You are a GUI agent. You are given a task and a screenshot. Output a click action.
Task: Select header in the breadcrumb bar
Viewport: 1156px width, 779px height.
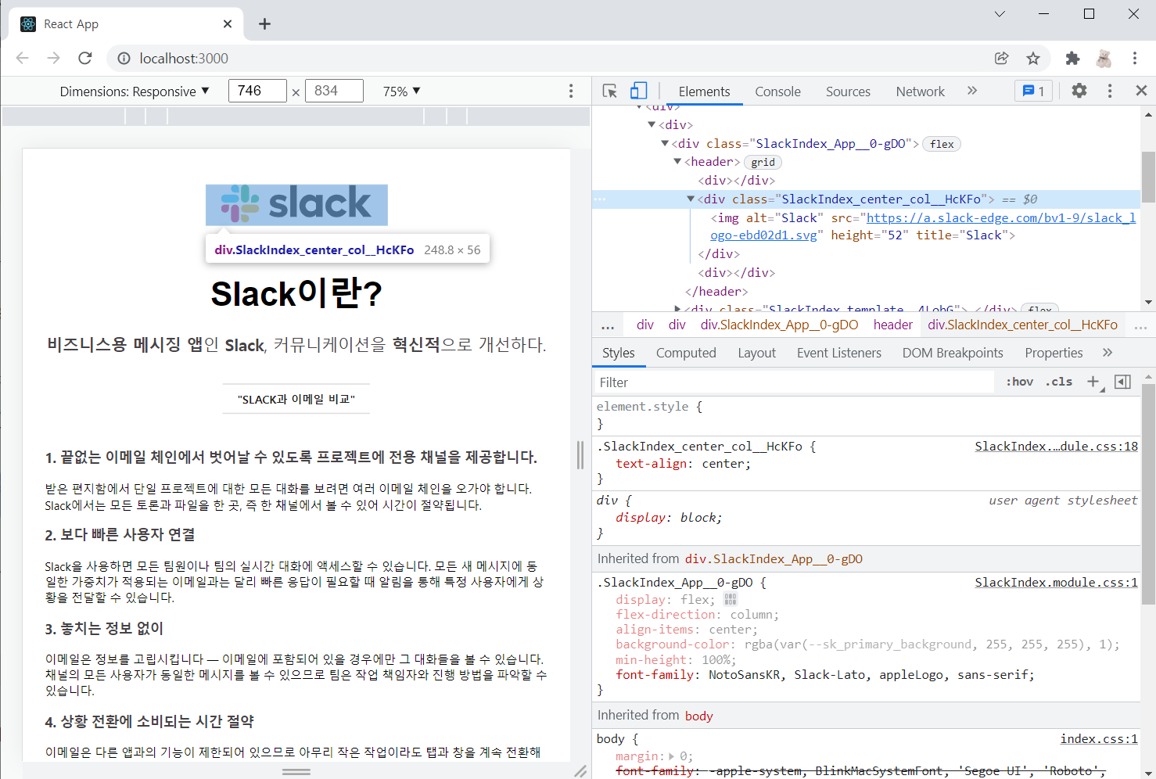click(x=892, y=325)
